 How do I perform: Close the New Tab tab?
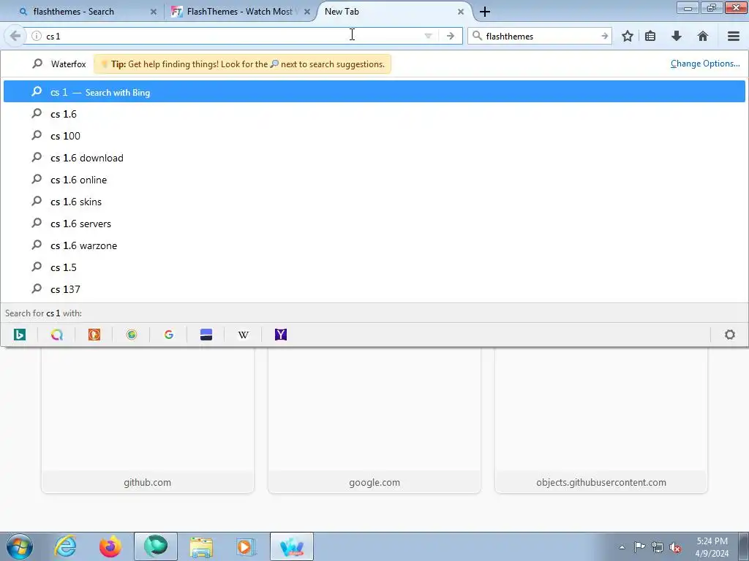coord(461,12)
